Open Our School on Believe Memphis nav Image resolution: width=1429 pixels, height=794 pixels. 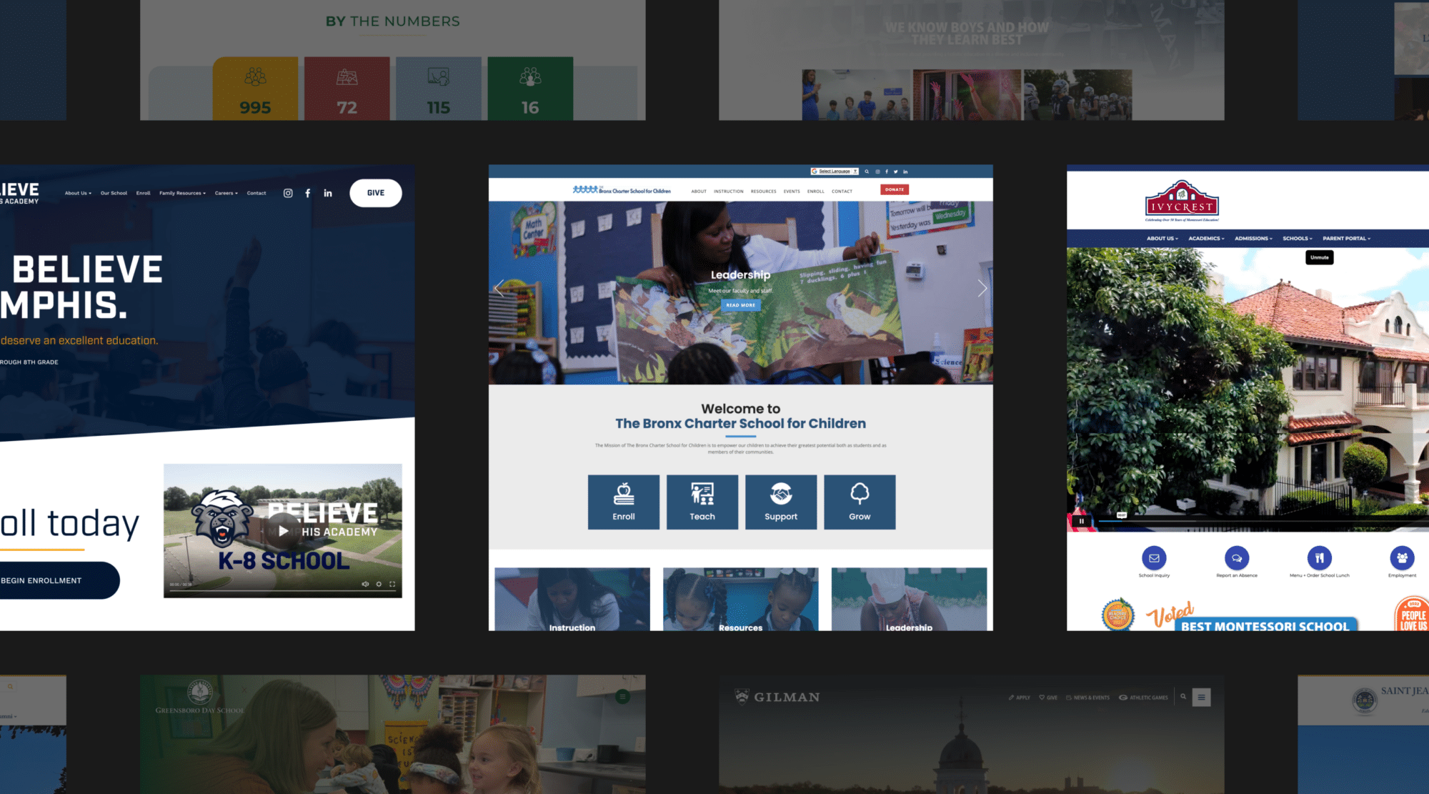pyautogui.click(x=114, y=193)
